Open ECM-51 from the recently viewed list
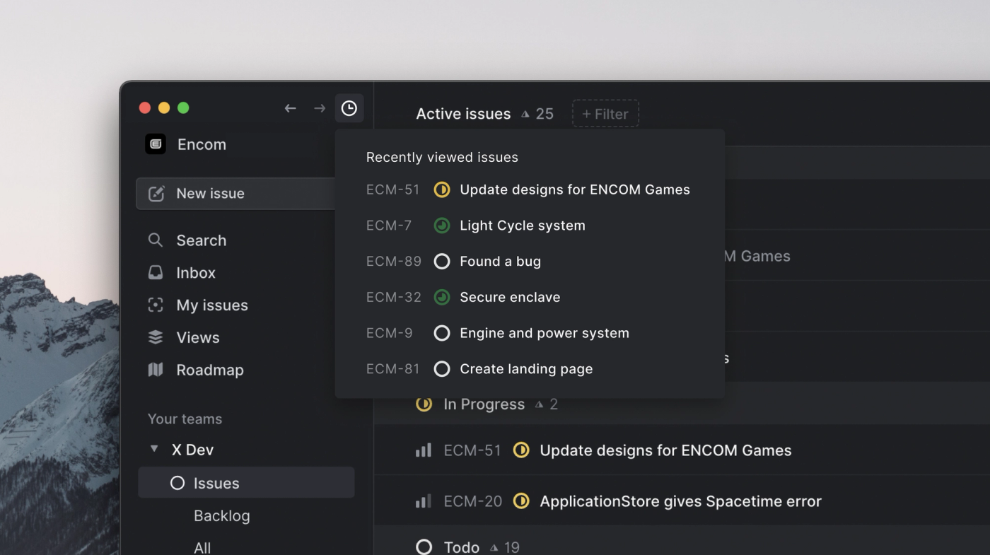The image size is (990, 555). point(575,189)
